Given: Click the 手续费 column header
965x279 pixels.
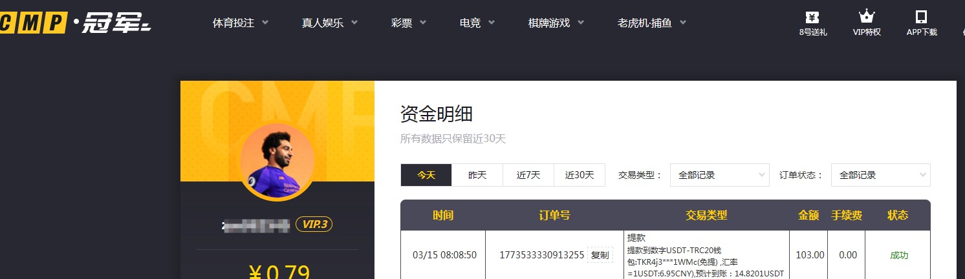Looking at the screenshot, I should (847, 215).
